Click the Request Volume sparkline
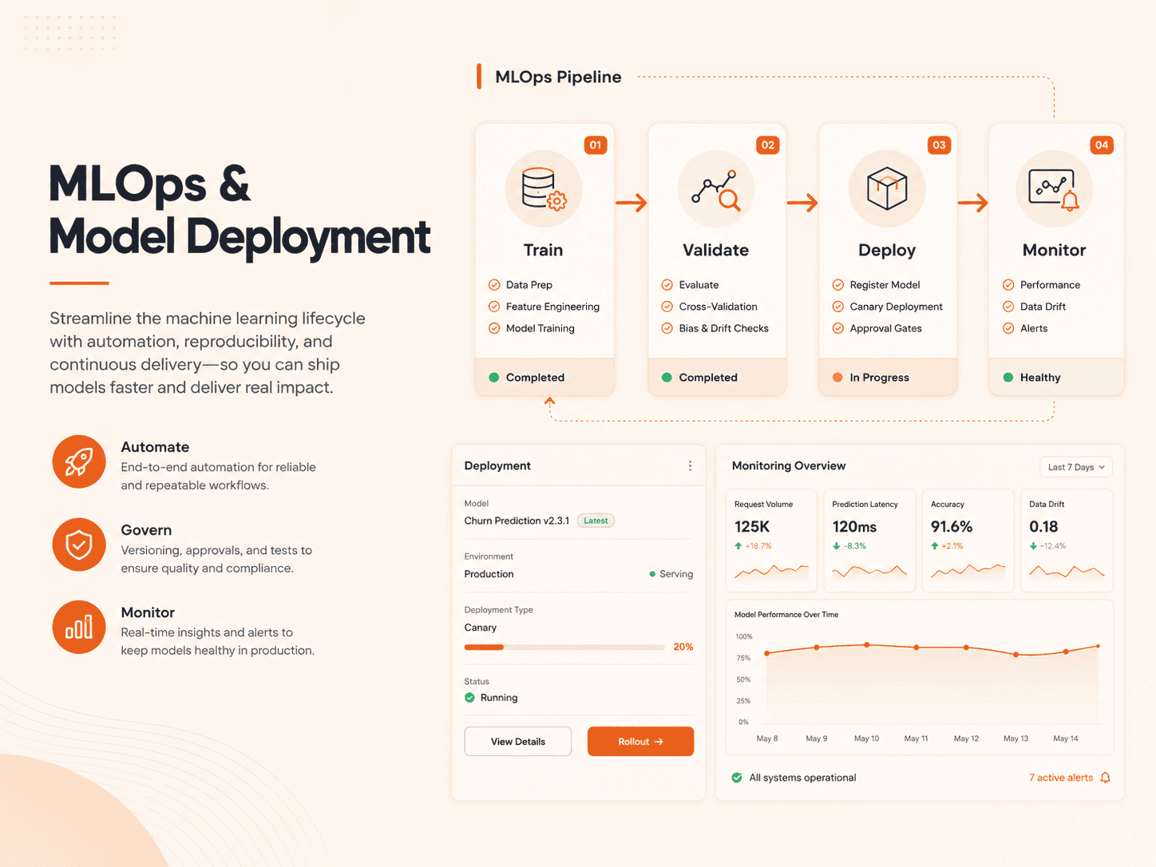This screenshot has width=1156, height=867. 771,570
